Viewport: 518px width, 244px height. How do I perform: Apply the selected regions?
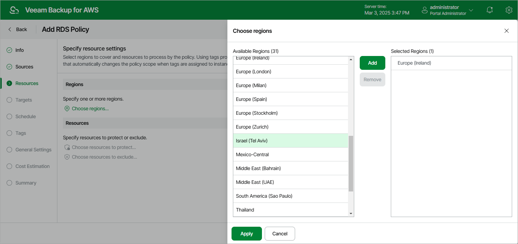click(x=246, y=234)
